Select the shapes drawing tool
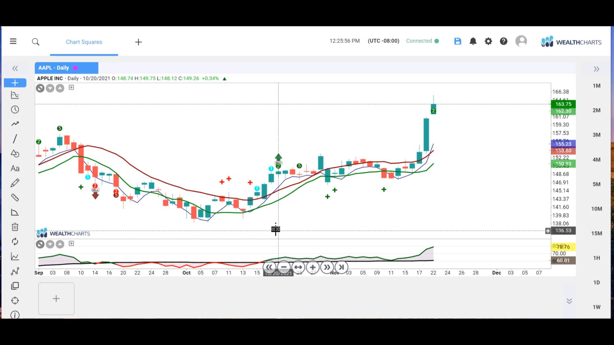 (x=15, y=154)
